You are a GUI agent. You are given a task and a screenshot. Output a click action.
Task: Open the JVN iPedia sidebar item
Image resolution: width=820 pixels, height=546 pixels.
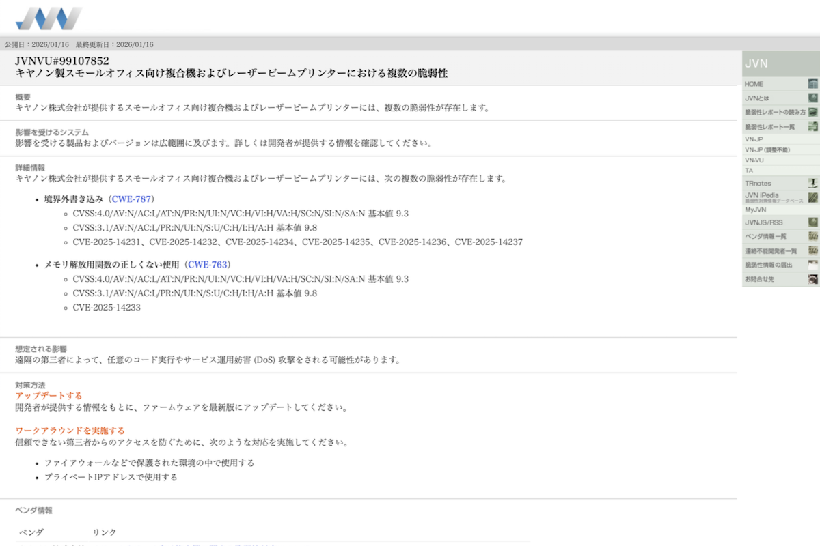(x=781, y=197)
